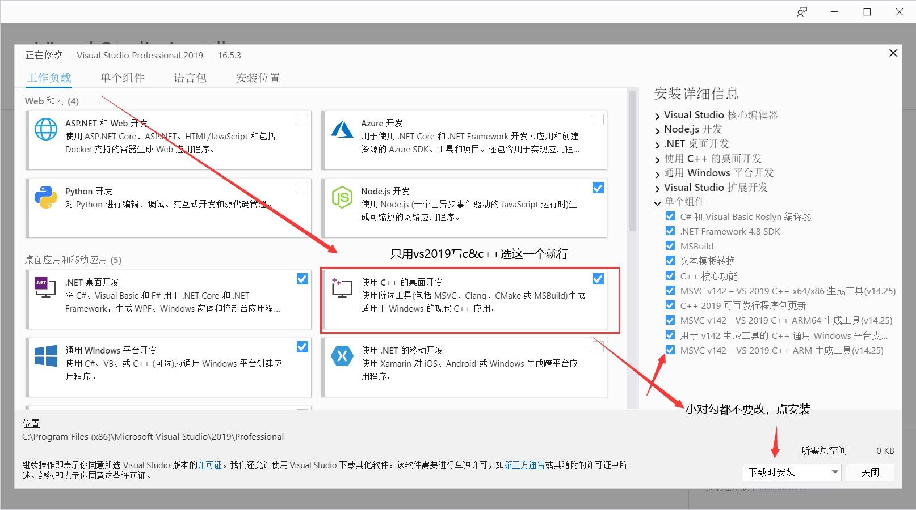
Task: Expand Visual Studio 核心编辑器 details
Action: tap(657, 116)
